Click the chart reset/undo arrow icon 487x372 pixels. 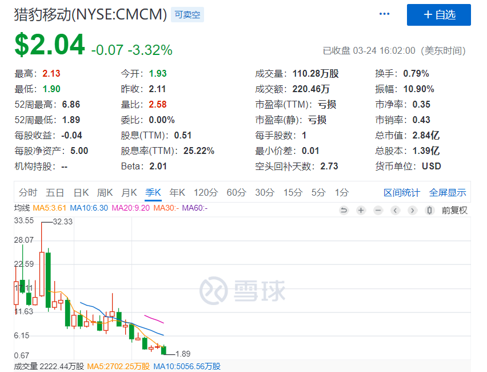pos(344,211)
